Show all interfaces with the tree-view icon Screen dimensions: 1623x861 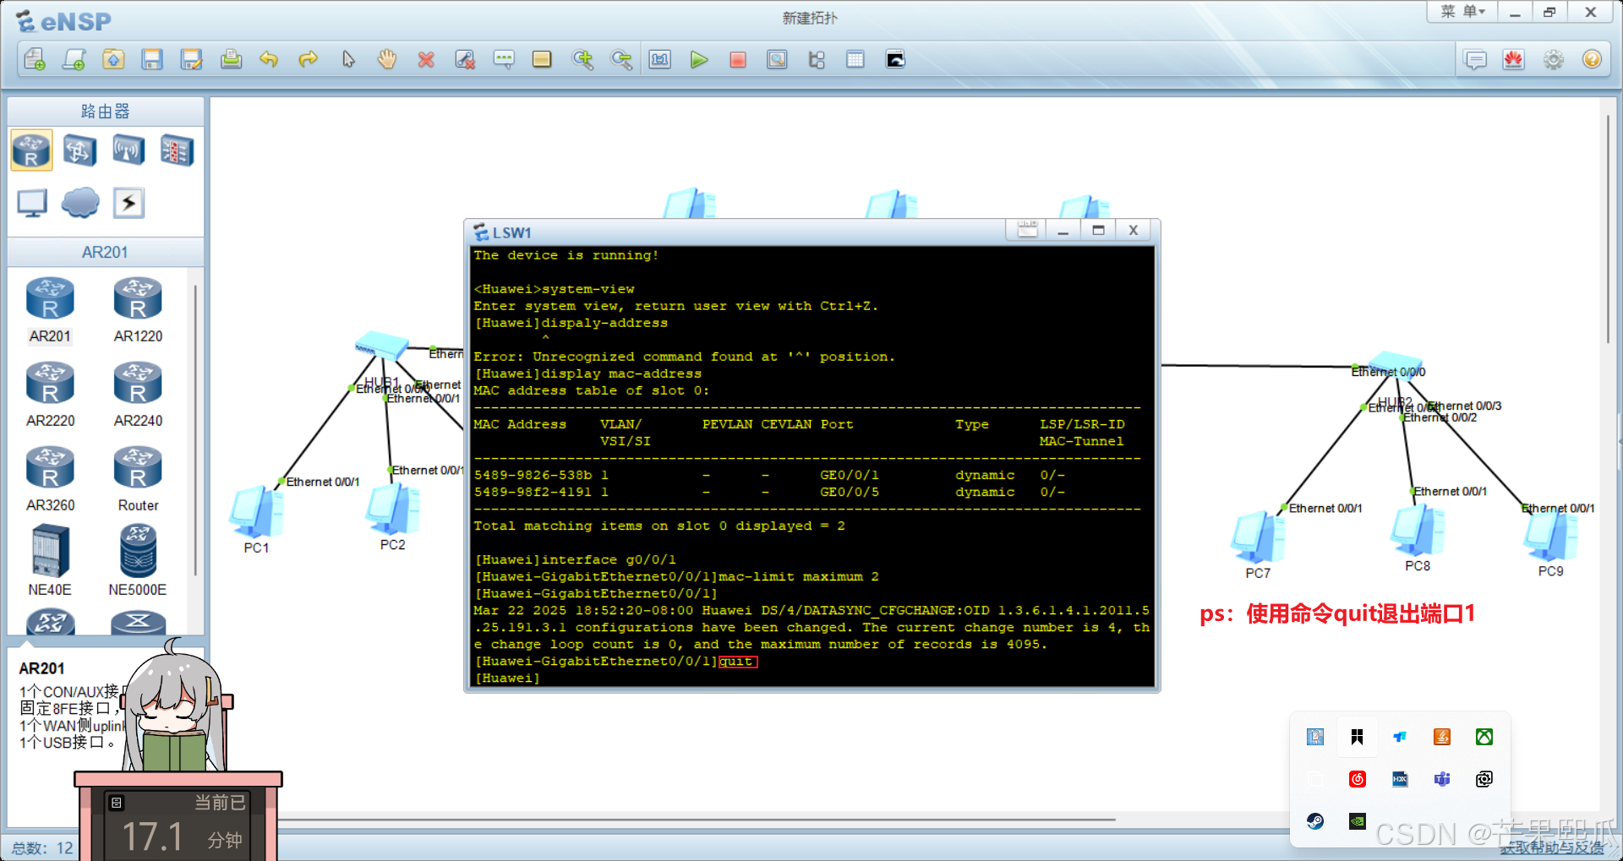click(817, 59)
